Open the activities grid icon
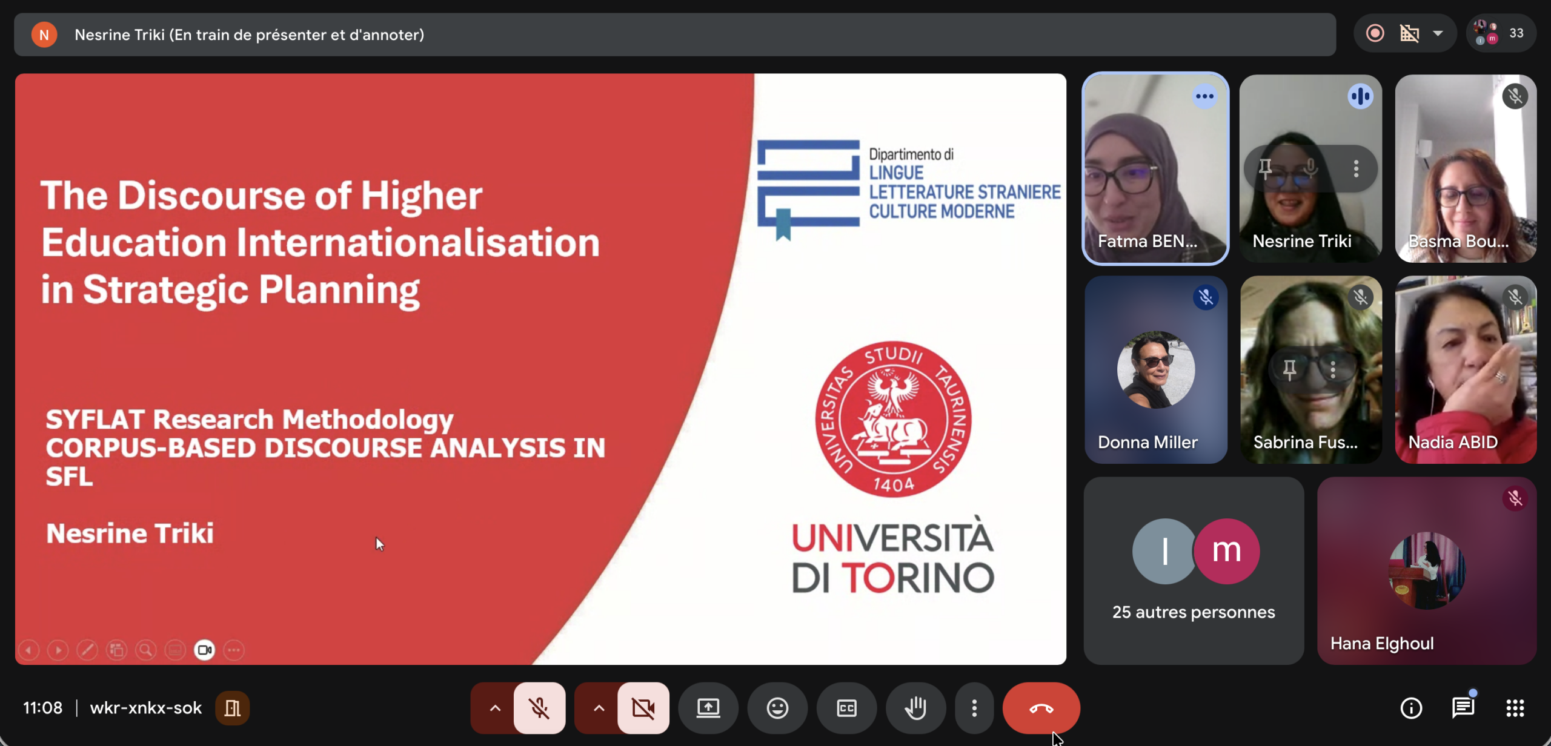 (1515, 708)
